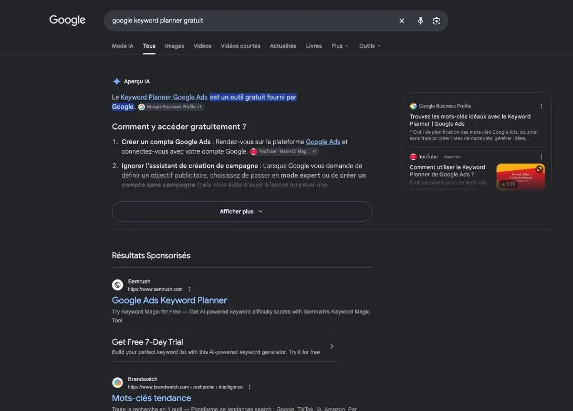Open Google Ads Keyword Planner sponsored result
573x411 pixels.
[x=169, y=300]
